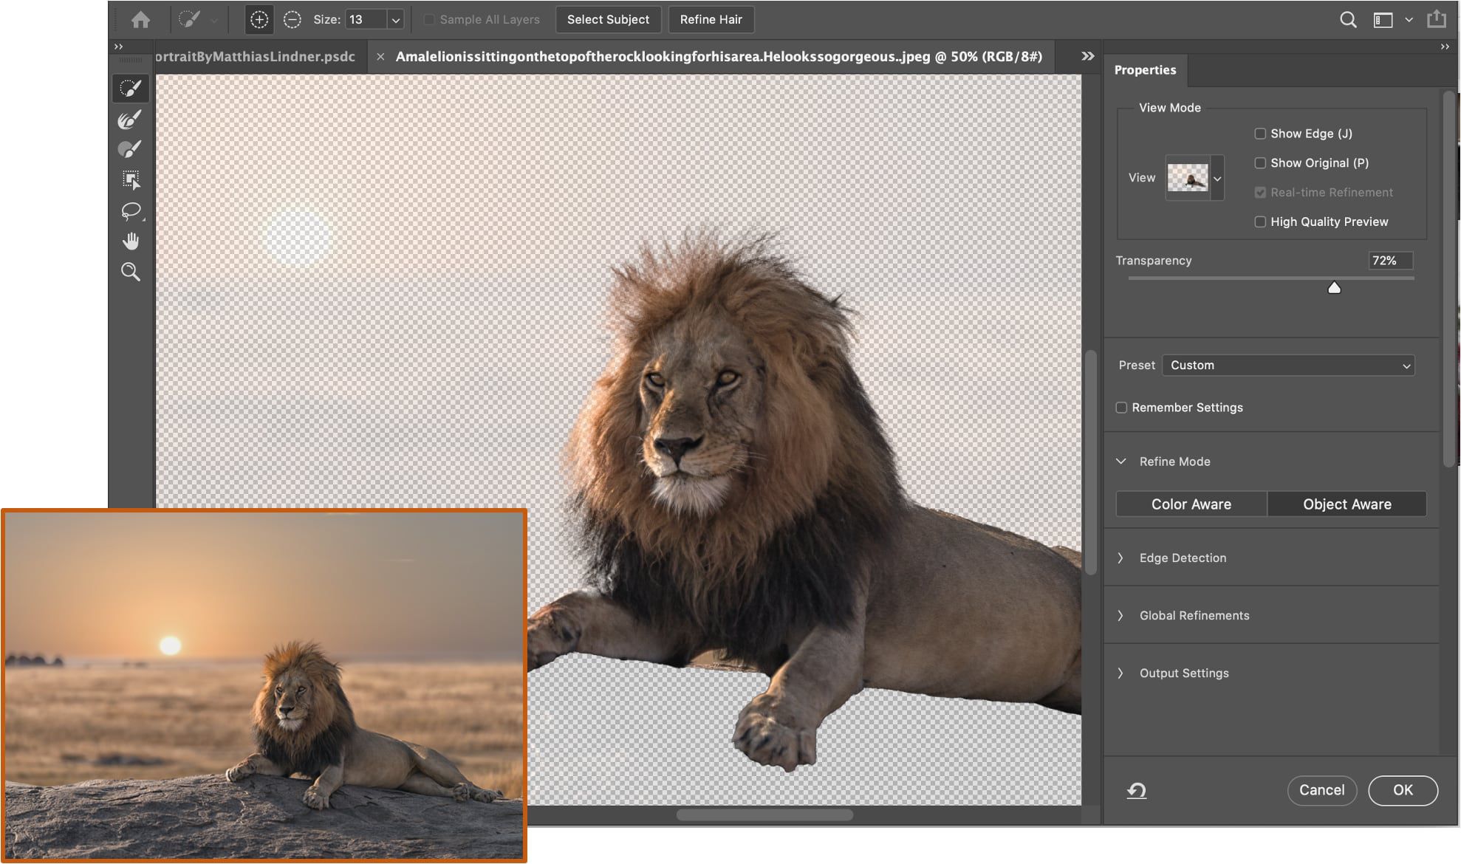Image resolution: width=1461 pixels, height=864 pixels.
Task: Click the reset settings icon
Action: coord(1136,790)
